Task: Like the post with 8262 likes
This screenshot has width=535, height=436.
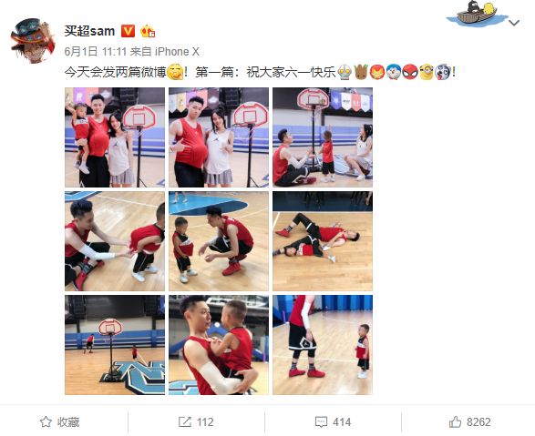Action: click(469, 422)
